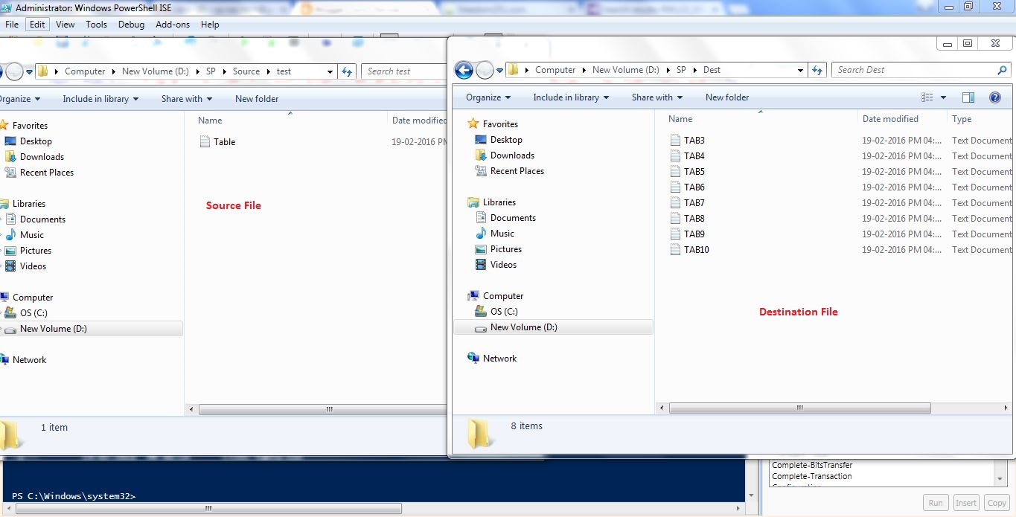
Task: Open Include in library dropdown in test window
Action: (x=100, y=99)
